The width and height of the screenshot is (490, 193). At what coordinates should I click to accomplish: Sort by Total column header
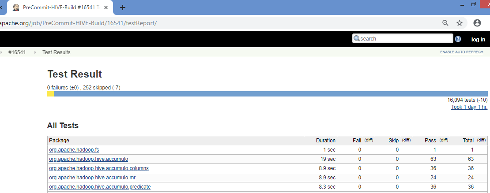point(468,140)
